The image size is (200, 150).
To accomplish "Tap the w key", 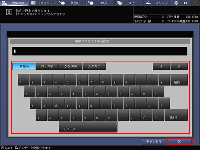I will (x=41, y=92).
